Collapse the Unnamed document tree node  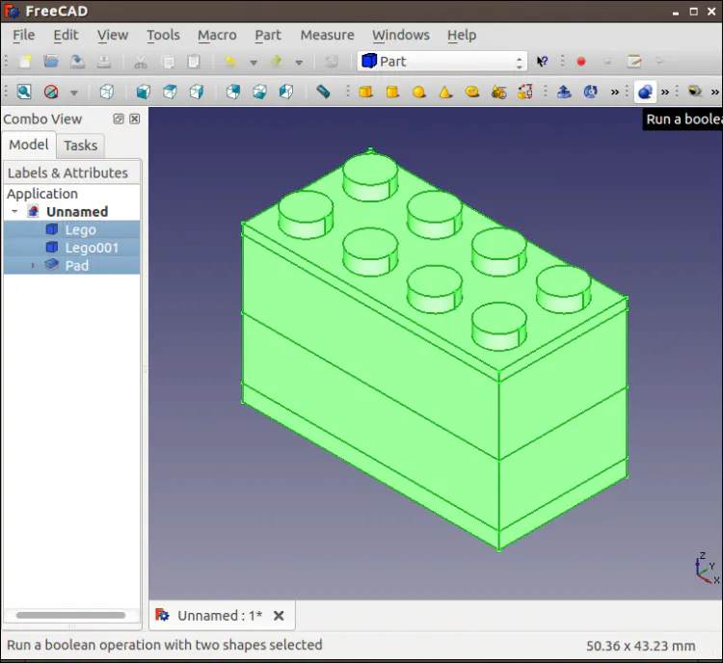pyautogui.click(x=15, y=212)
